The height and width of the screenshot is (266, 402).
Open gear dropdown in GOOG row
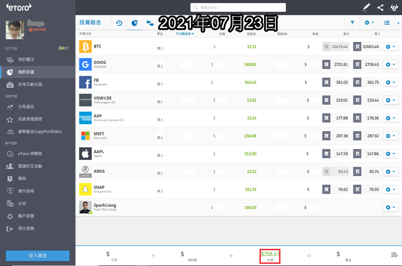[x=390, y=64]
